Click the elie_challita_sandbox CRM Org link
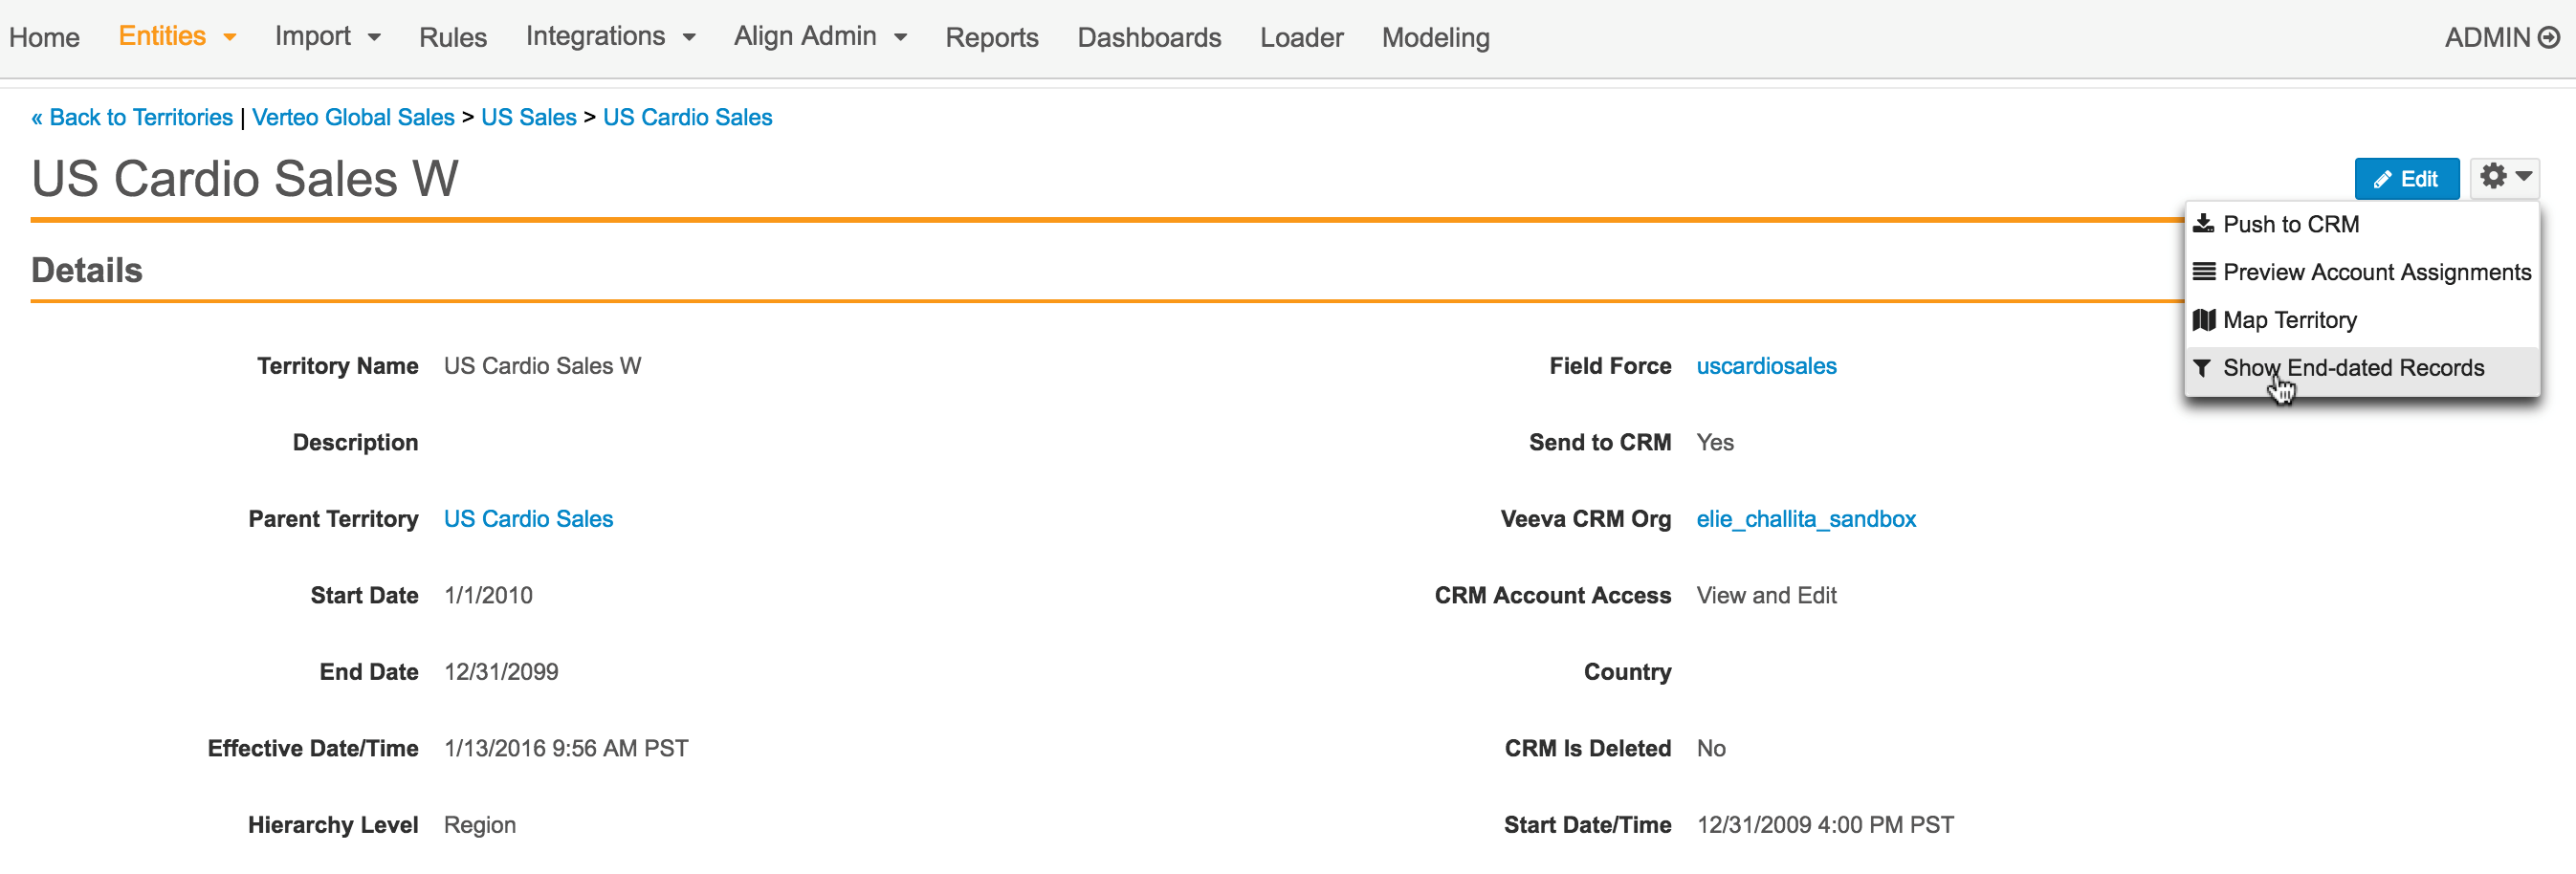The height and width of the screenshot is (874, 2576). point(1805,519)
